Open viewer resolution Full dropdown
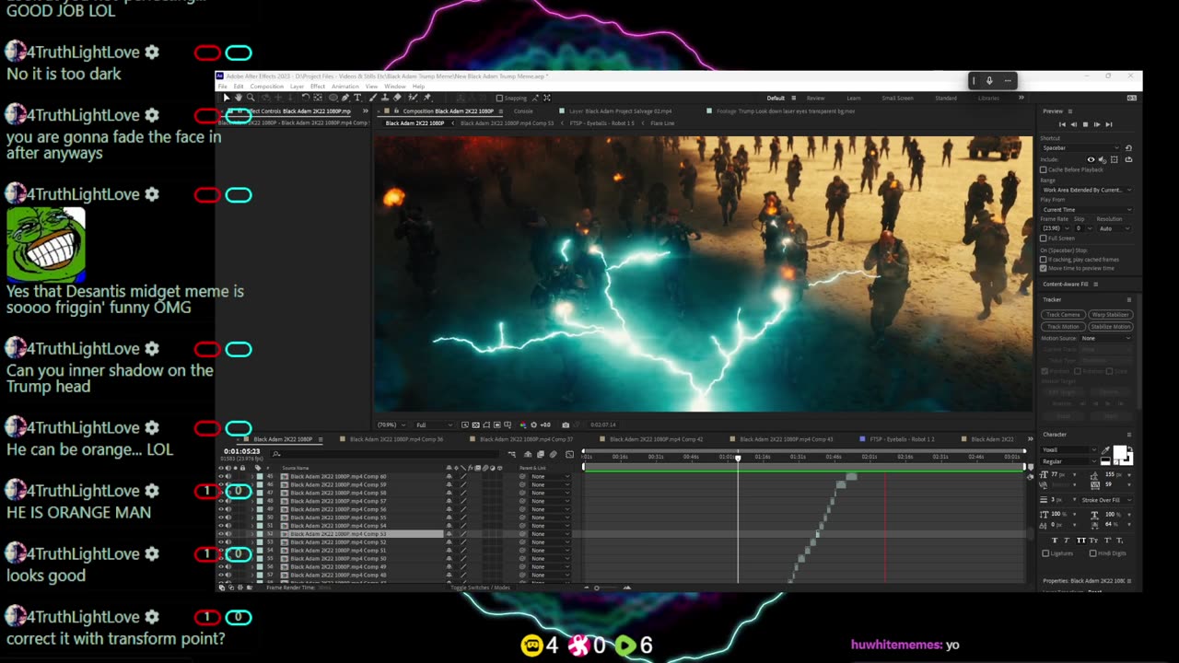The image size is (1179, 663). [x=434, y=425]
